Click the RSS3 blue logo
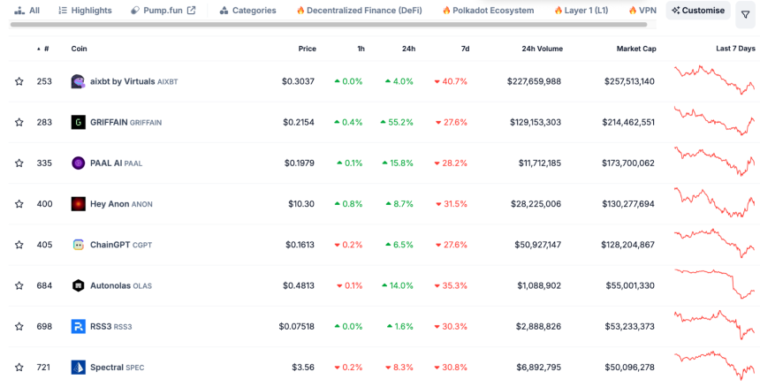 (x=78, y=326)
